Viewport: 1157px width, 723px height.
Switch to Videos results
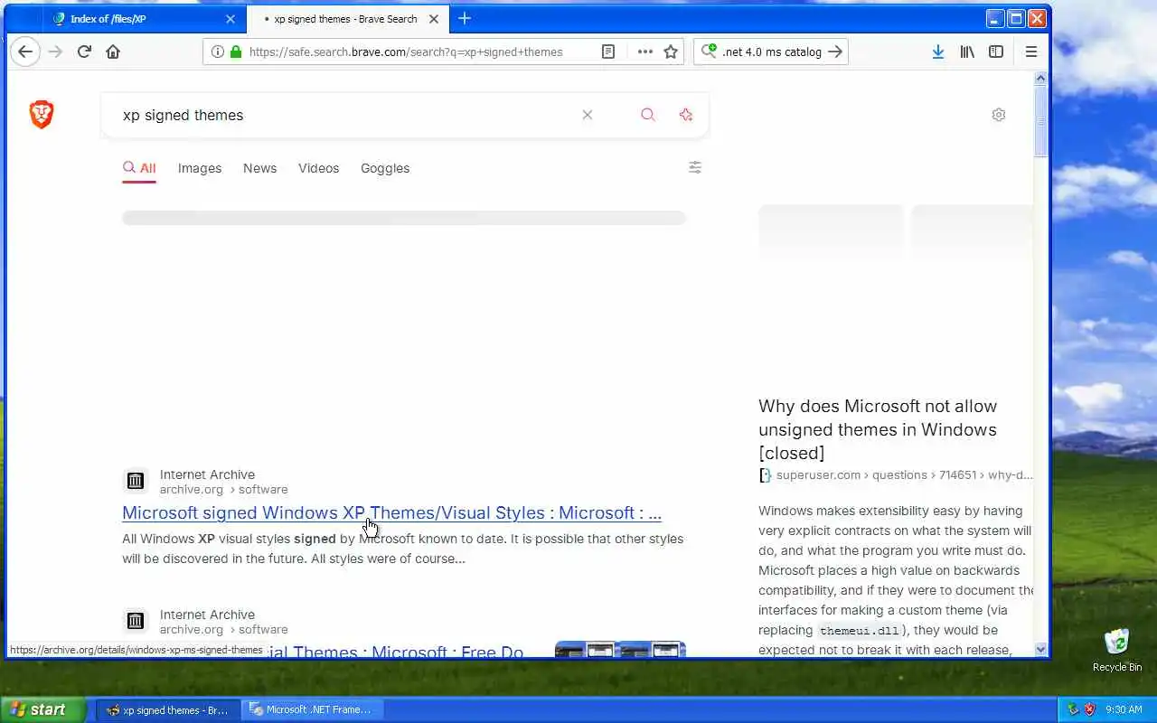pos(319,168)
